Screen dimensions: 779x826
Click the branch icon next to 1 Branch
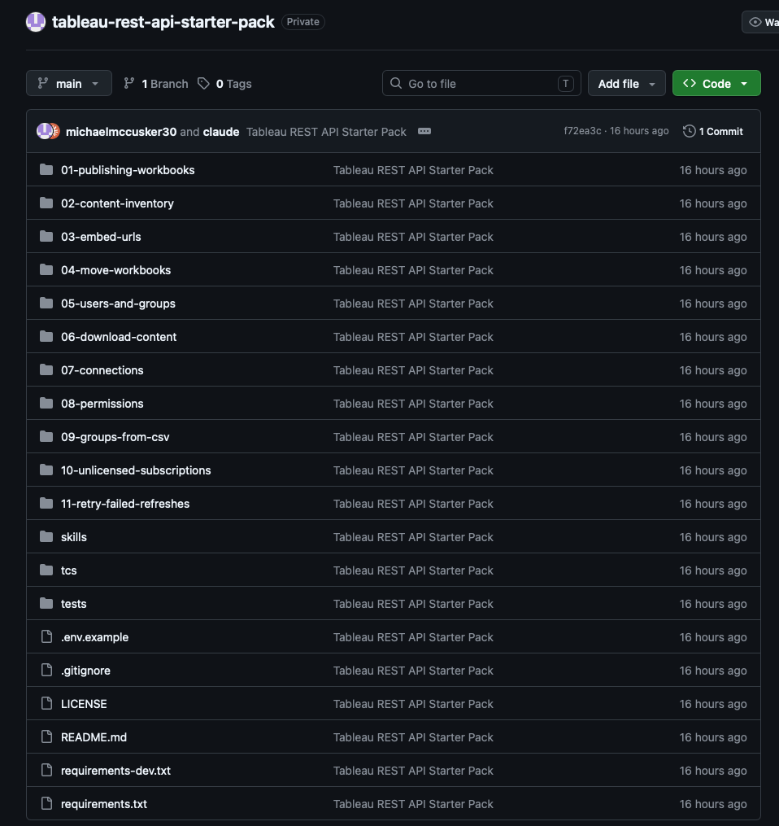[x=129, y=83]
